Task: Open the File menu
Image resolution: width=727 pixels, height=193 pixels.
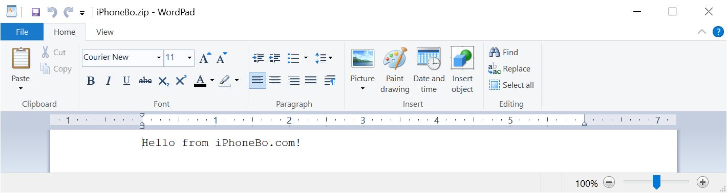Action: coord(22,32)
